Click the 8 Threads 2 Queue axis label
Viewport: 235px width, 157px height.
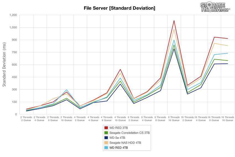(x=133, y=119)
